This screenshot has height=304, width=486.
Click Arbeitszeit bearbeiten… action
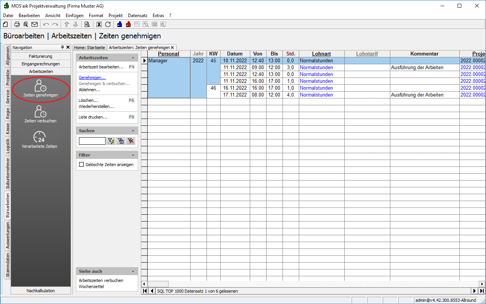point(101,67)
